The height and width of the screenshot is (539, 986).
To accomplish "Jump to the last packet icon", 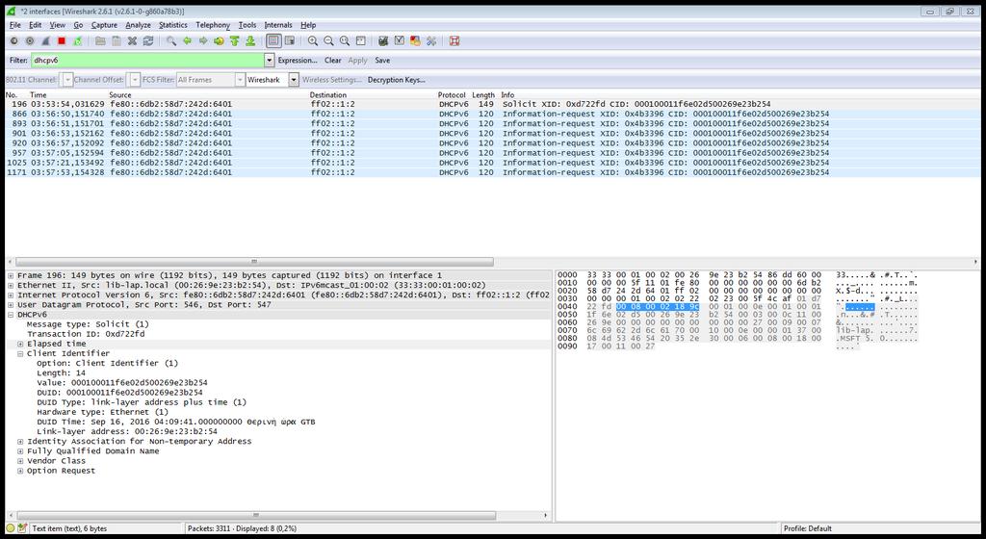I will click(x=250, y=40).
